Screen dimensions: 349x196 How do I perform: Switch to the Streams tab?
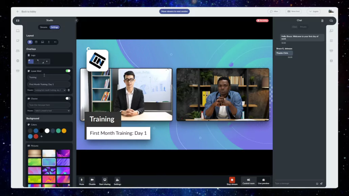point(43,27)
